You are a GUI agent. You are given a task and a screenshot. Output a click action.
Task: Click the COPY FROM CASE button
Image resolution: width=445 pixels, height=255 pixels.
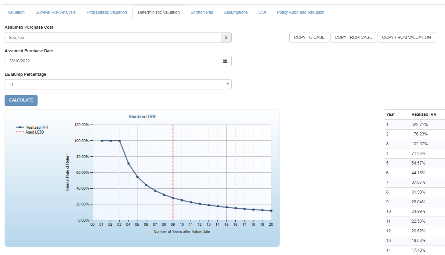pyautogui.click(x=353, y=37)
